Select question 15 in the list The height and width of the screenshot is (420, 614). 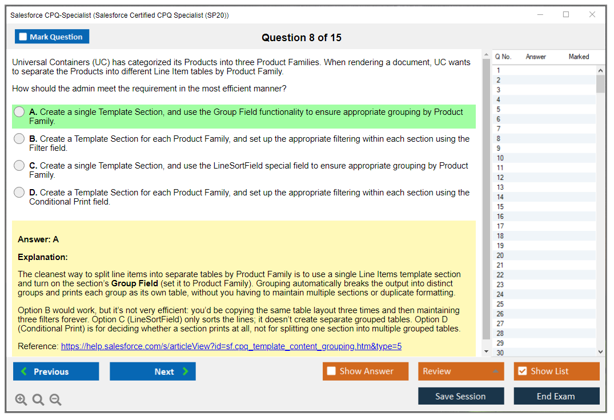pos(500,207)
